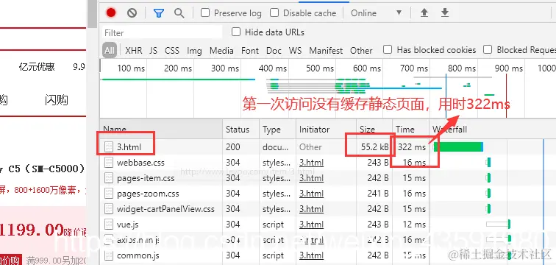Filter requests by JS
Screen dimensions: 556x265
(x=153, y=50)
